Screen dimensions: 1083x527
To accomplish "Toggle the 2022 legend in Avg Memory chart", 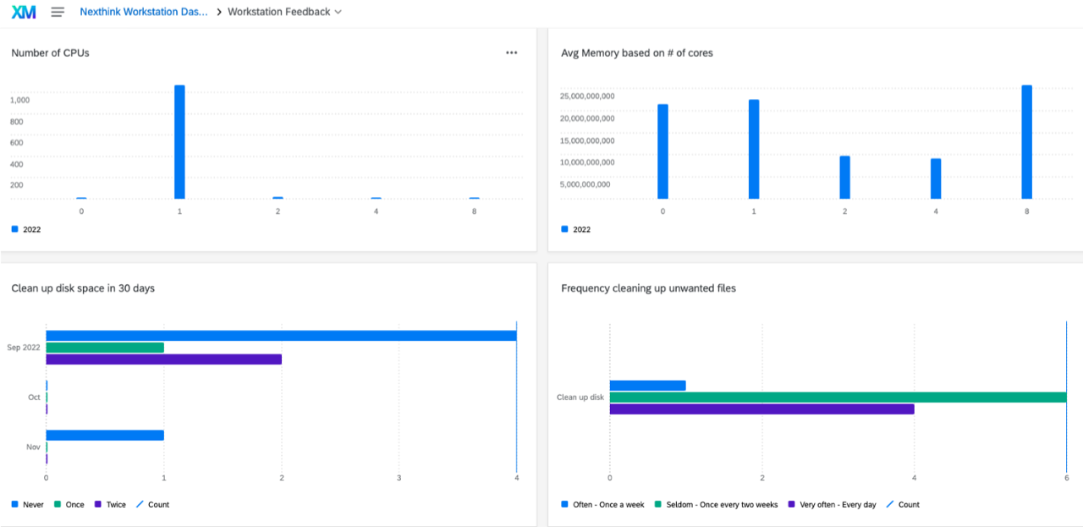I will tap(576, 229).
